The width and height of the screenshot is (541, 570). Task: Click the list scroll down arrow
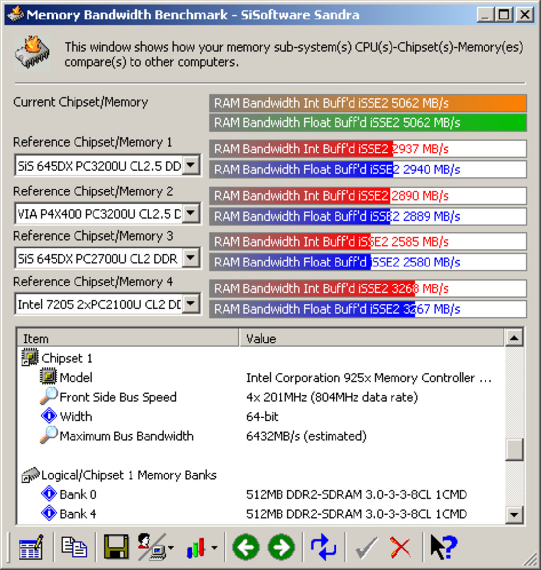[514, 515]
